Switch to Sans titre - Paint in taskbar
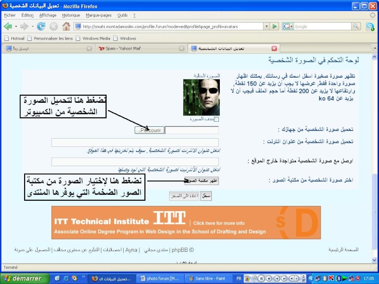The height and width of the screenshot is (284, 379). coord(208,278)
